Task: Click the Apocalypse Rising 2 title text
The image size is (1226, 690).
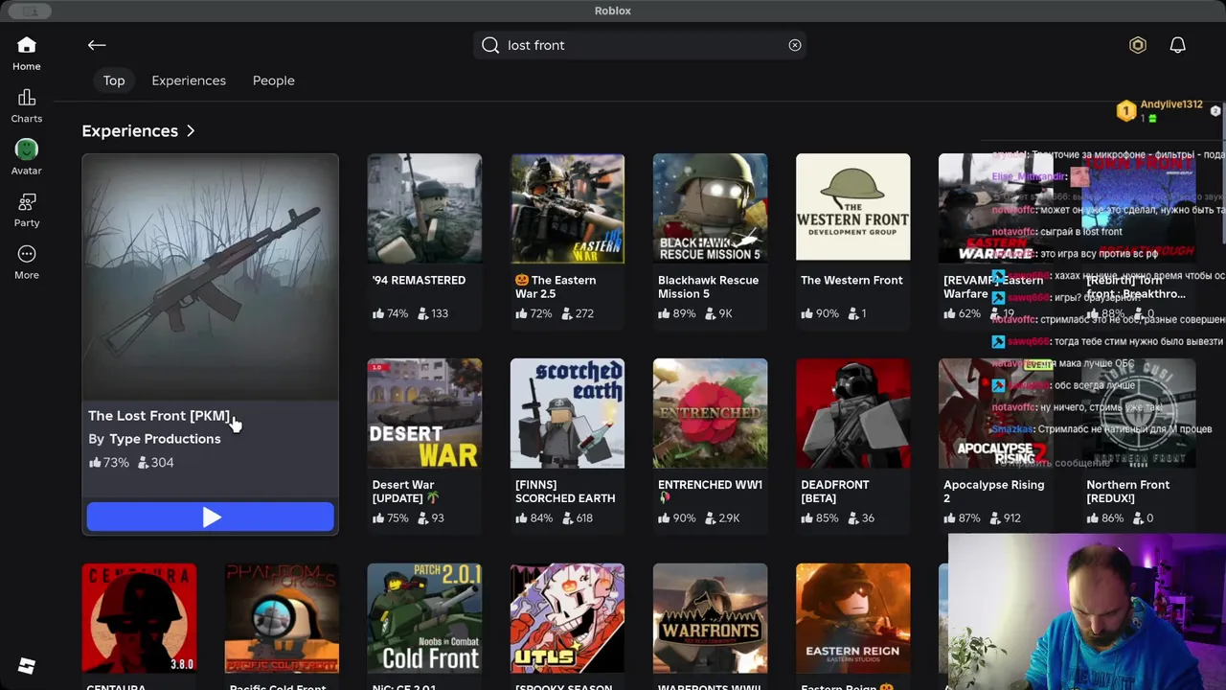Action: point(994,492)
